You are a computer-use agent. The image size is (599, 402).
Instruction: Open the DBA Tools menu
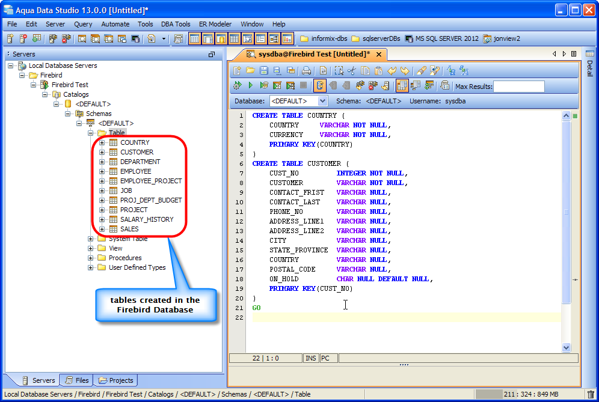(176, 24)
